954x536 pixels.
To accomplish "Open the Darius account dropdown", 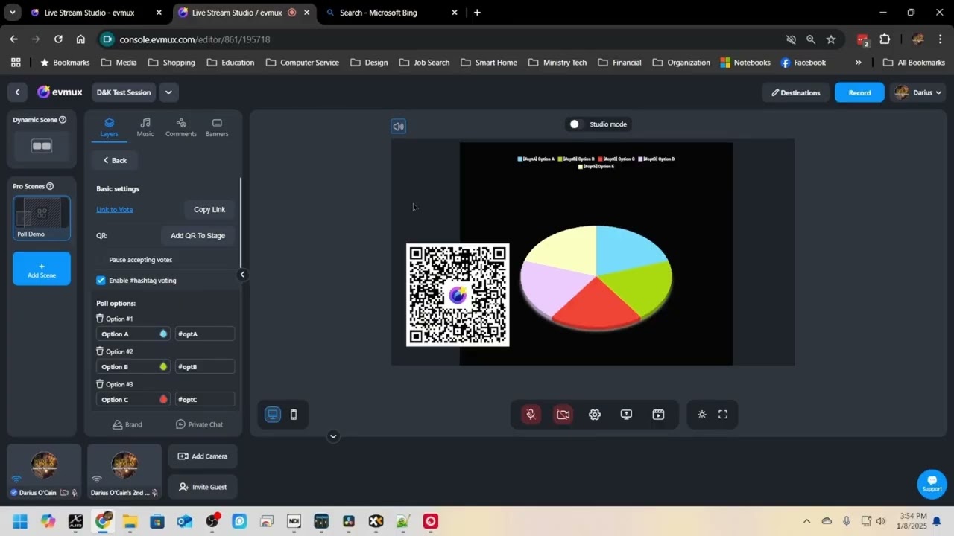I will pos(920,92).
